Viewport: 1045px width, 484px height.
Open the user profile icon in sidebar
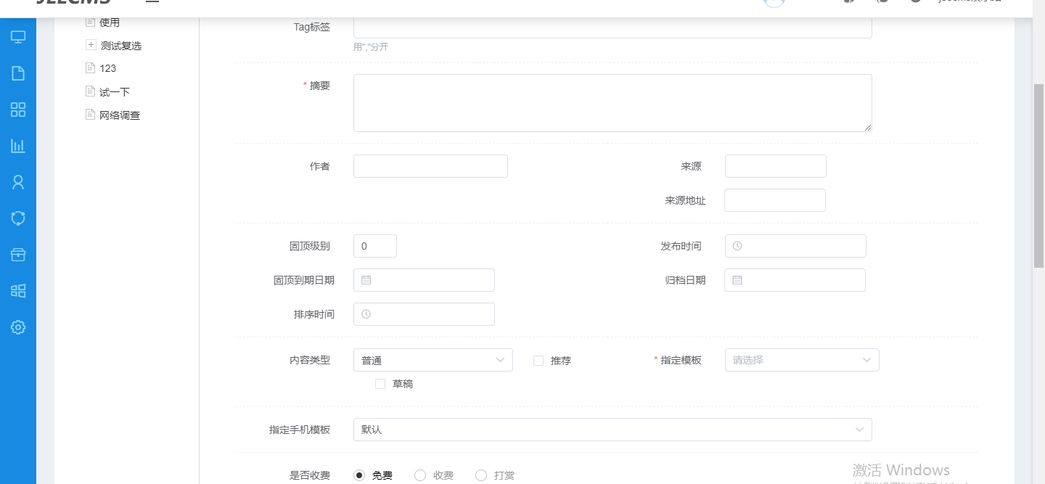tap(18, 182)
